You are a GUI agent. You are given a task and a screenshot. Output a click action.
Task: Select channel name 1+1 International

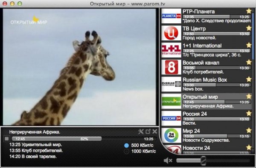click(x=202, y=46)
